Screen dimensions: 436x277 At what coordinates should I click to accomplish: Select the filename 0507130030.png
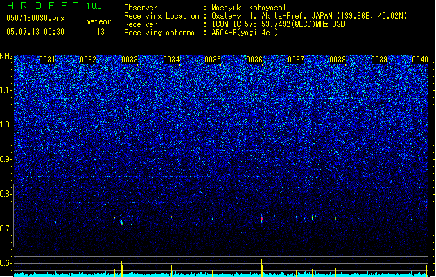coord(35,18)
